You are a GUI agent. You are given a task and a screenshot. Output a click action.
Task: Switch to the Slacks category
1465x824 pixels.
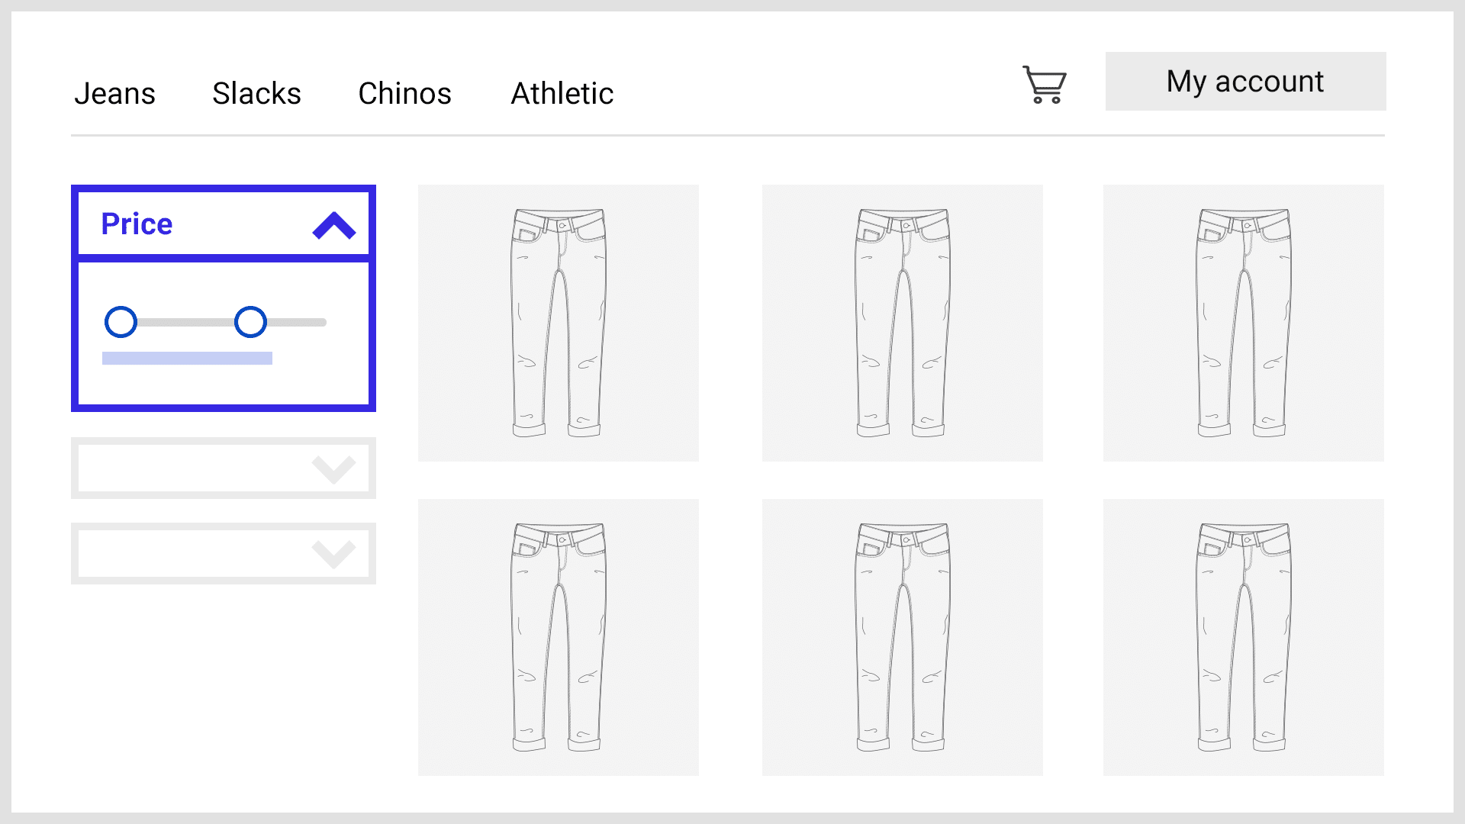click(x=256, y=93)
